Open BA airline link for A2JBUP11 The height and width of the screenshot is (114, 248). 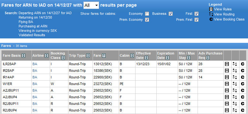click(35, 90)
